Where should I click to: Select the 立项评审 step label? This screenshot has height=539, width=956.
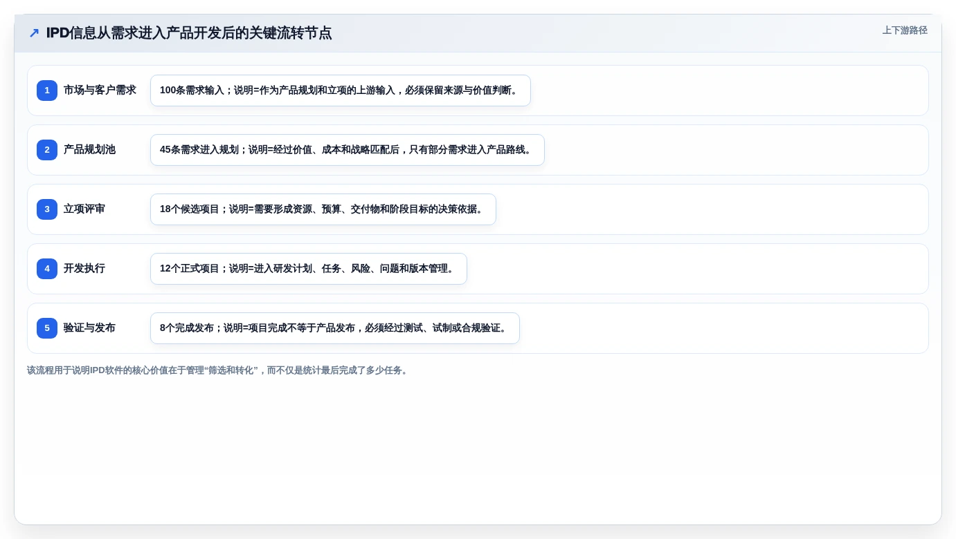[84, 209]
